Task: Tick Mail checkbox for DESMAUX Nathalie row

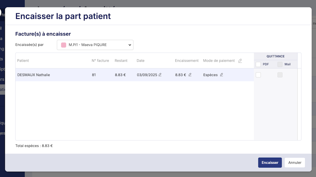Action: click(x=280, y=75)
